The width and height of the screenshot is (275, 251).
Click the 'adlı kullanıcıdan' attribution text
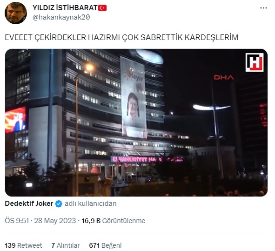click(90, 204)
